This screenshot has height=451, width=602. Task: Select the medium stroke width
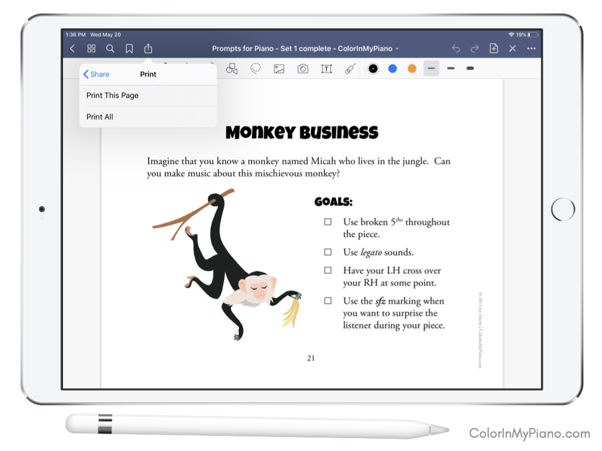pos(451,69)
